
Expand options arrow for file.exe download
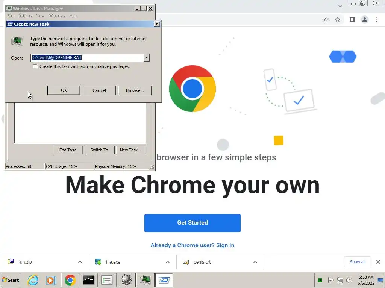[168, 262]
